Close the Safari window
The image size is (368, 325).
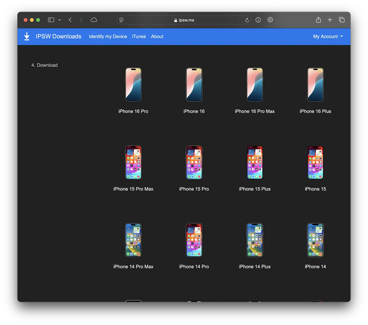pyautogui.click(x=25, y=20)
